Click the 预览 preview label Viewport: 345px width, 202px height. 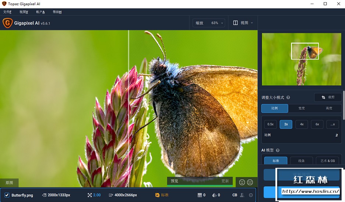tap(174, 181)
